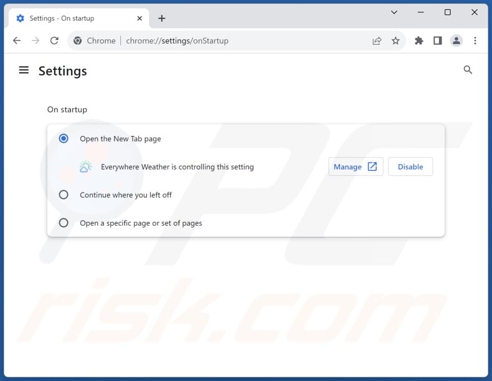Open a new tab with plus button
Image resolution: width=492 pixels, height=381 pixels.
(x=161, y=18)
